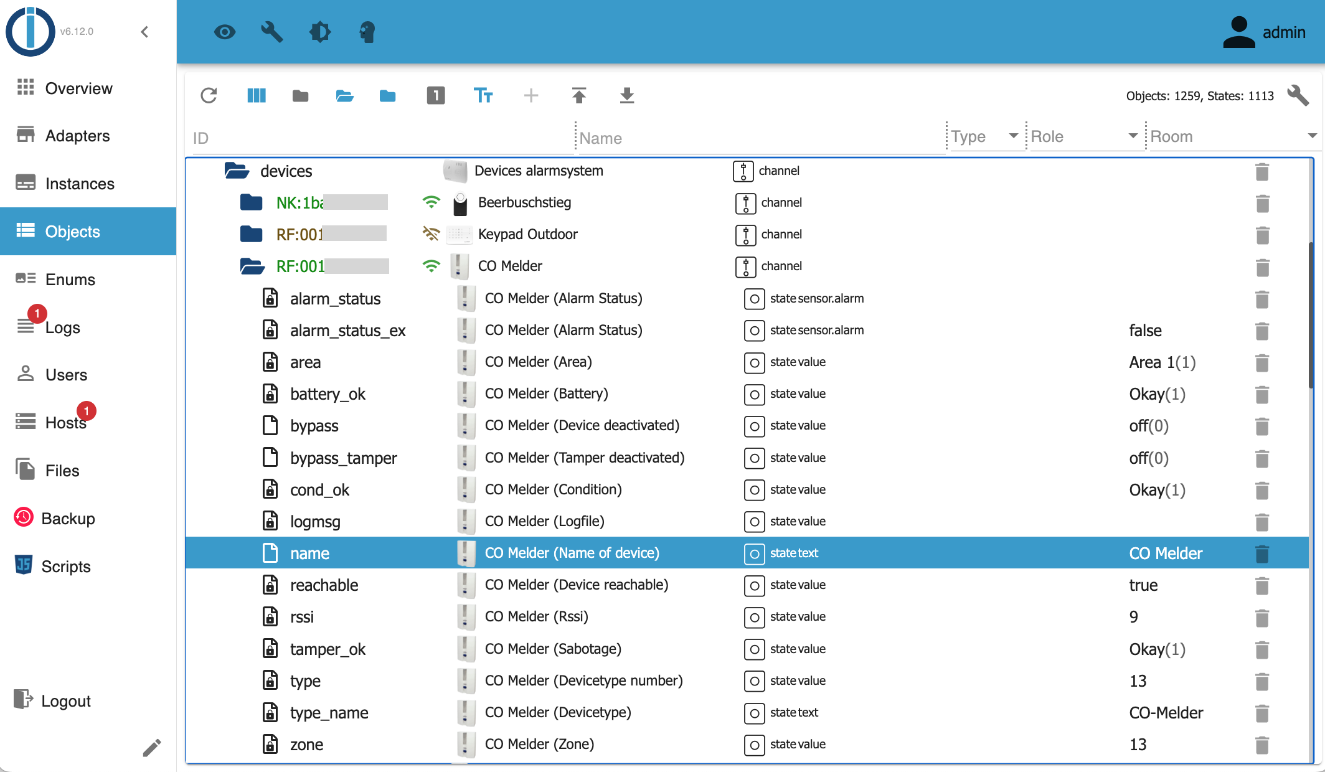Open objects table wrench configuration
This screenshot has width=1325, height=772.
[1298, 95]
